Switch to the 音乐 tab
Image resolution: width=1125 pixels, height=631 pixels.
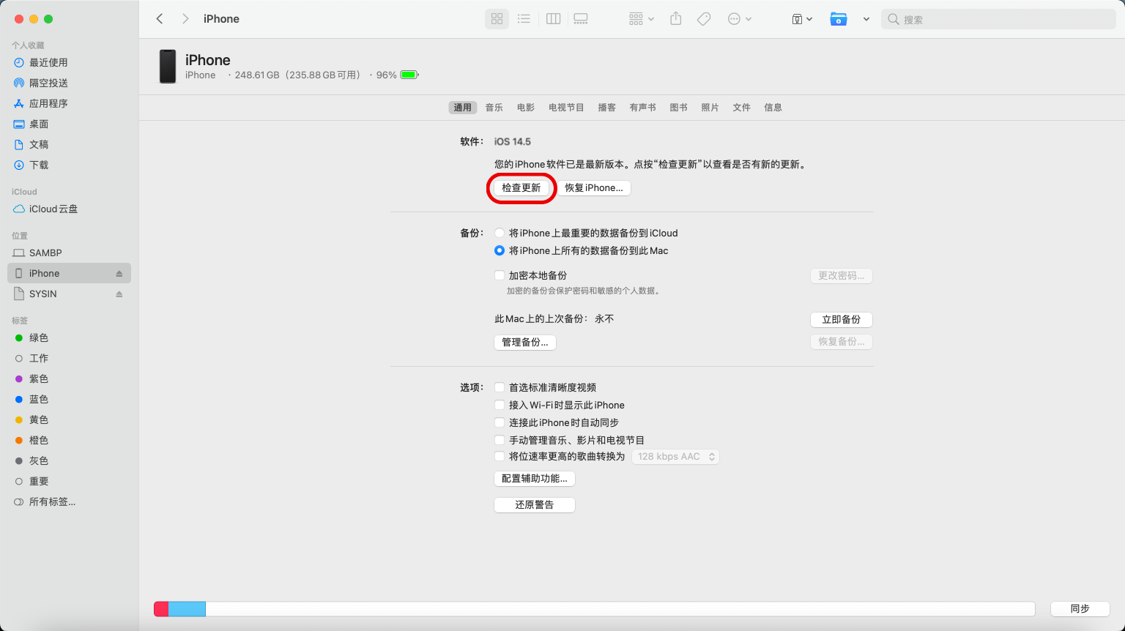click(494, 108)
